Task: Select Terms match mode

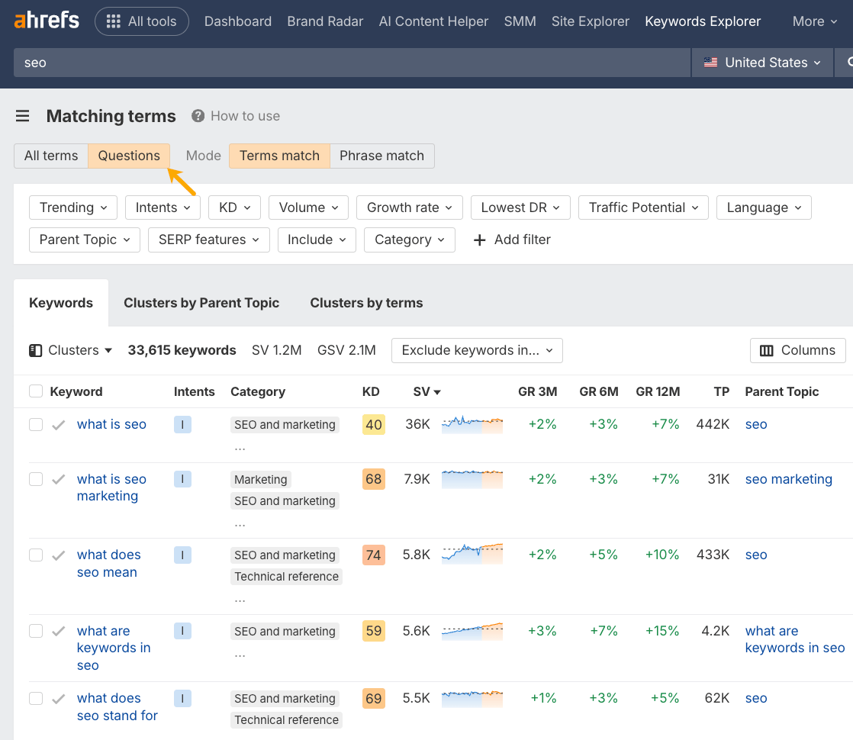Action: [279, 156]
